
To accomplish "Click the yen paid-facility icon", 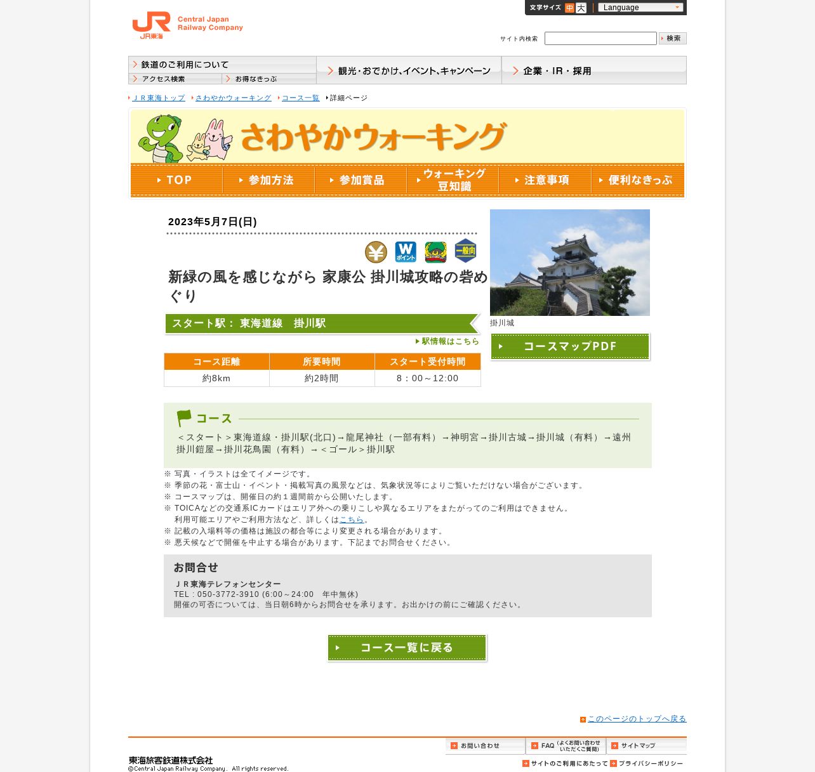I will click(376, 252).
